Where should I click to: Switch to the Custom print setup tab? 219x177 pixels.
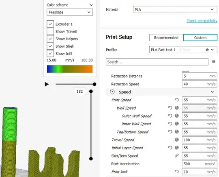point(200,37)
